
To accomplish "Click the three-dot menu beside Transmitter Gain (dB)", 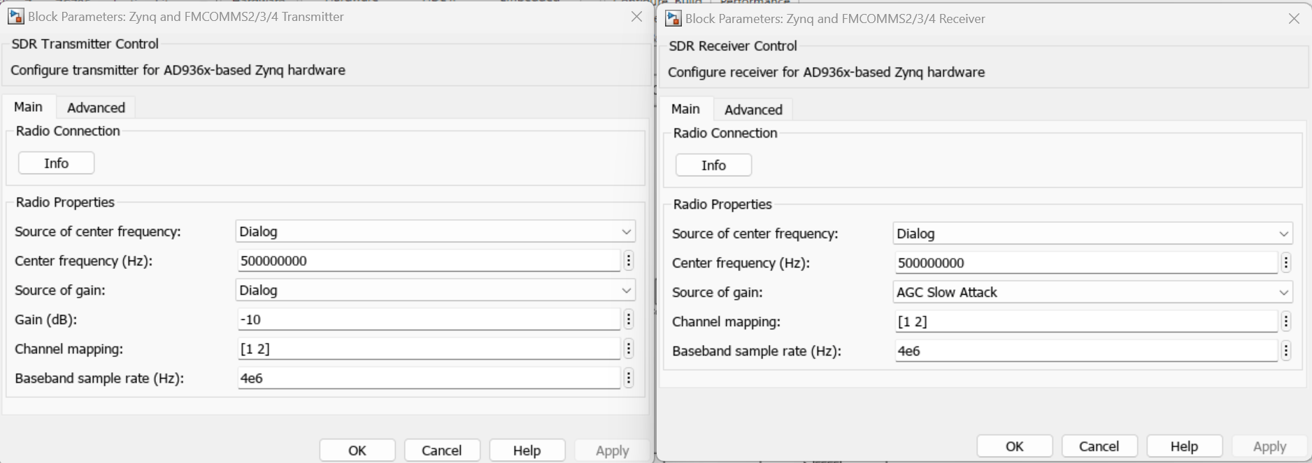I will (x=628, y=320).
